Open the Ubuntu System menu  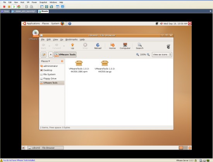pos(55,23)
